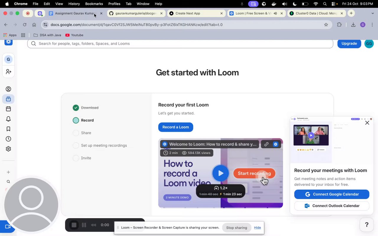Focus the Loom search field
This screenshot has width=378, height=236.
(x=180, y=43)
